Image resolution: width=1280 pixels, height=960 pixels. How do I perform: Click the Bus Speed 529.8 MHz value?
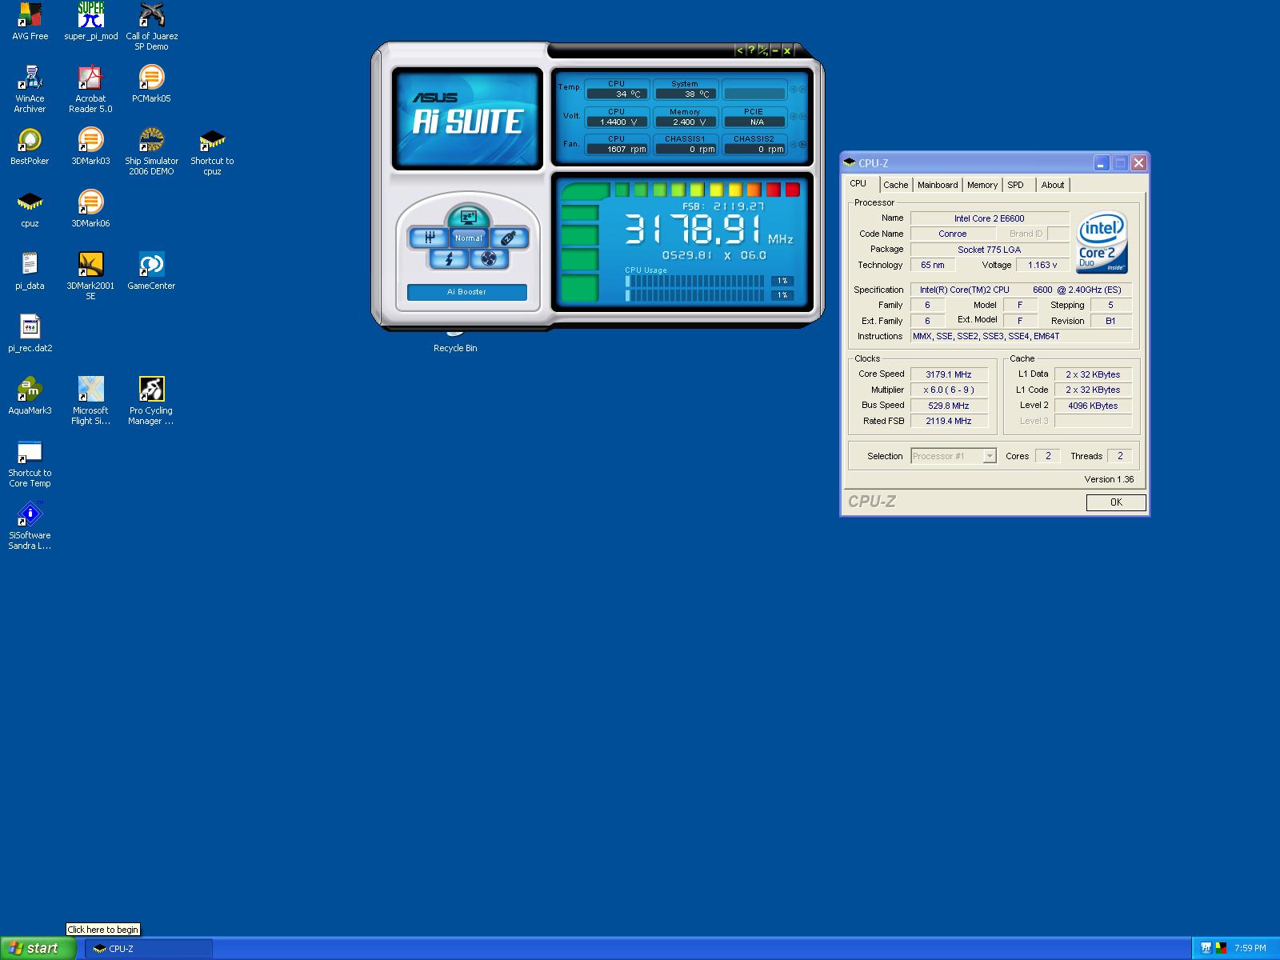[x=949, y=406]
